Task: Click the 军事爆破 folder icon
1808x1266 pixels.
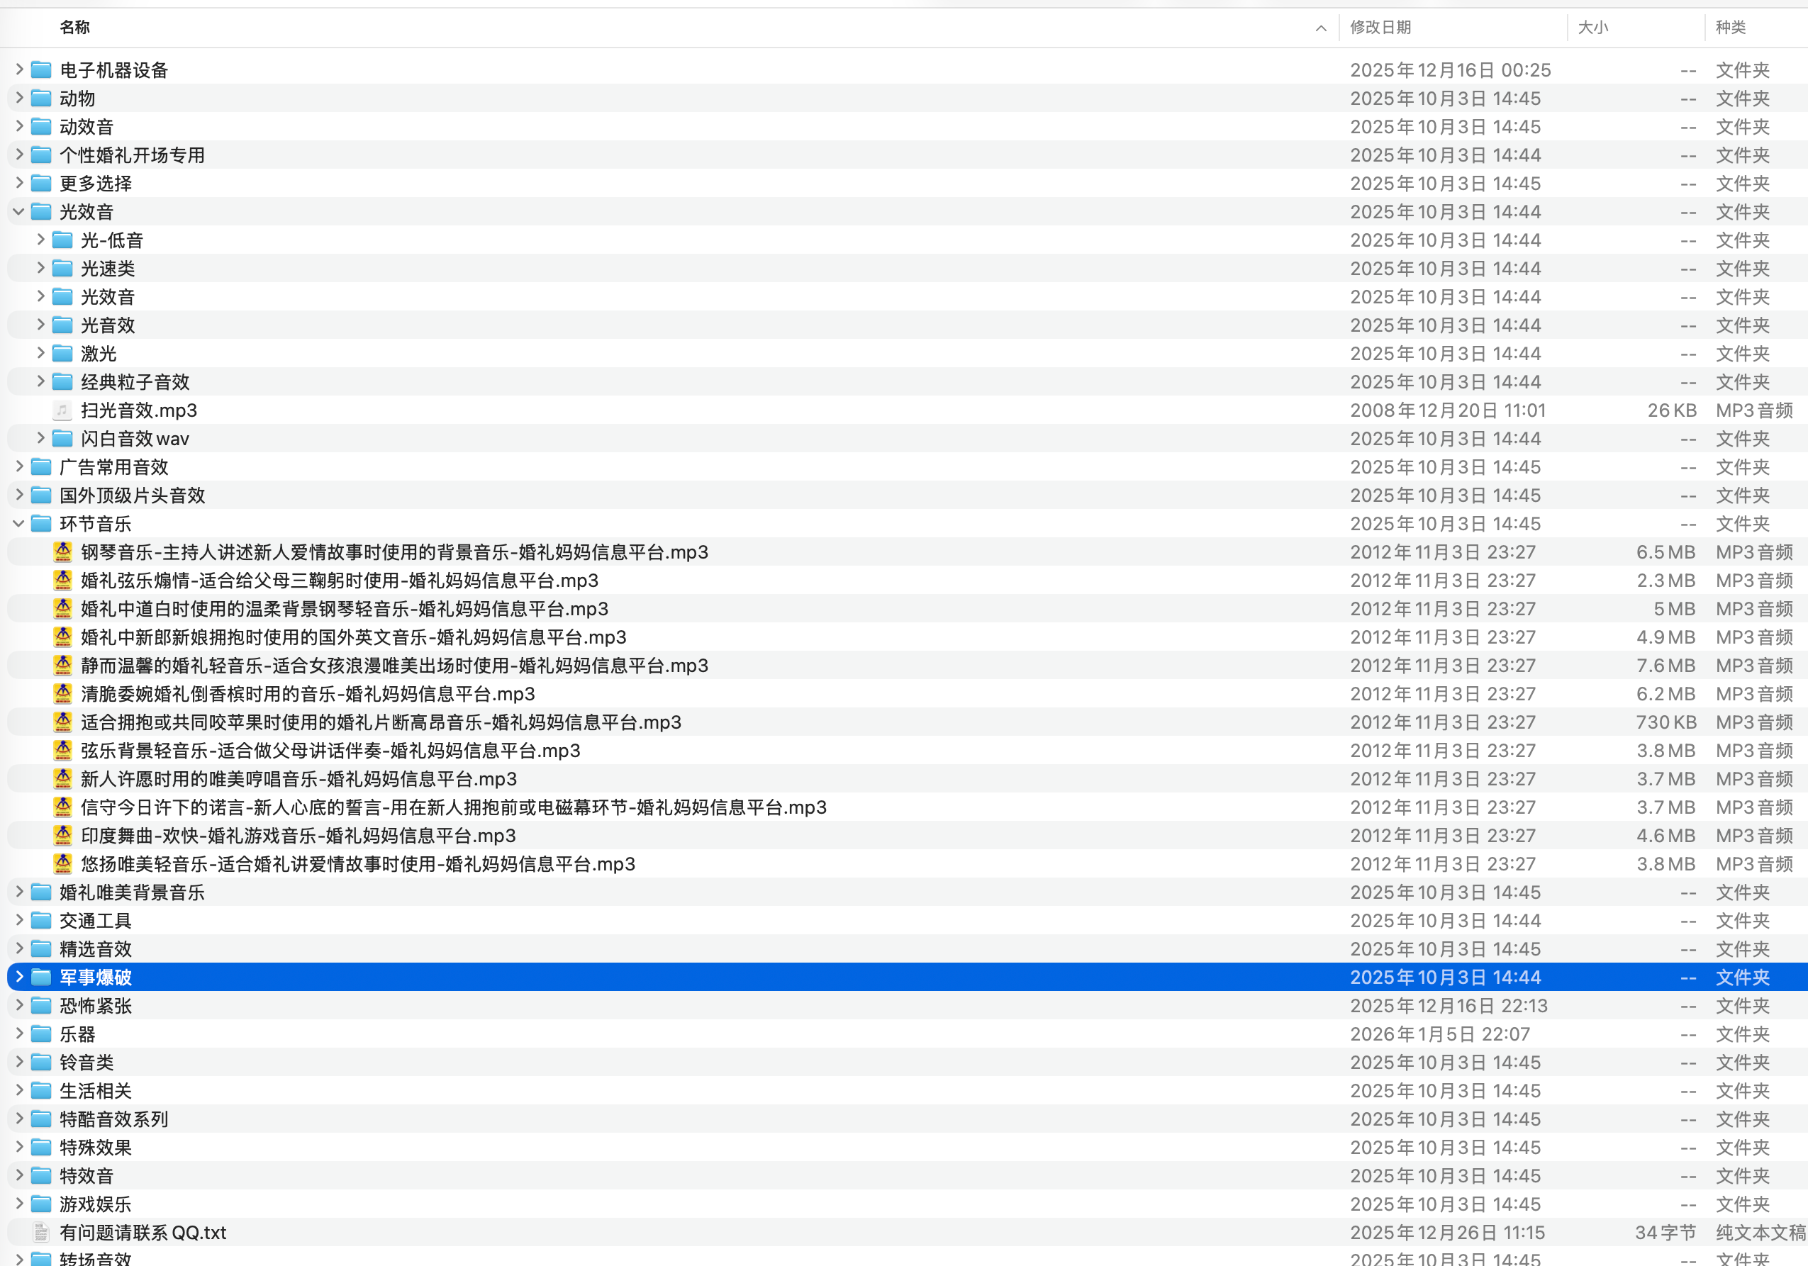Action: [x=41, y=977]
